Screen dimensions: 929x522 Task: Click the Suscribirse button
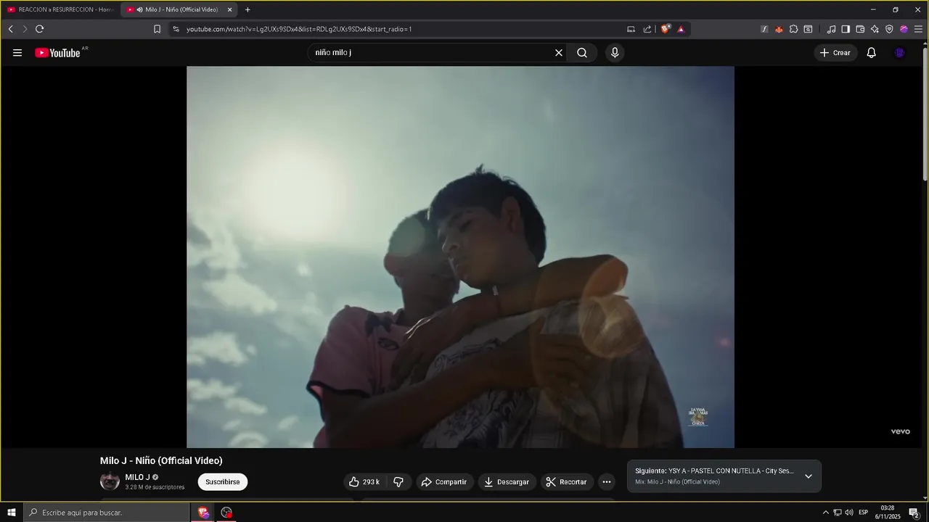click(222, 482)
